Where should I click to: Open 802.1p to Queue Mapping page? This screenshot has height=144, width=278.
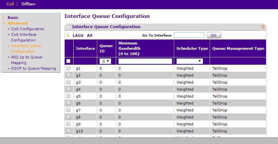tap(27, 60)
